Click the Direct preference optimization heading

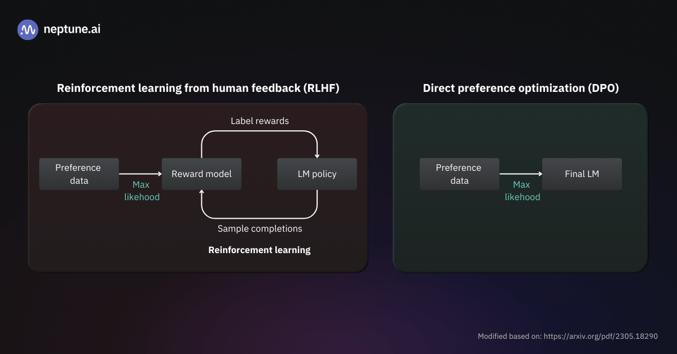pos(520,88)
